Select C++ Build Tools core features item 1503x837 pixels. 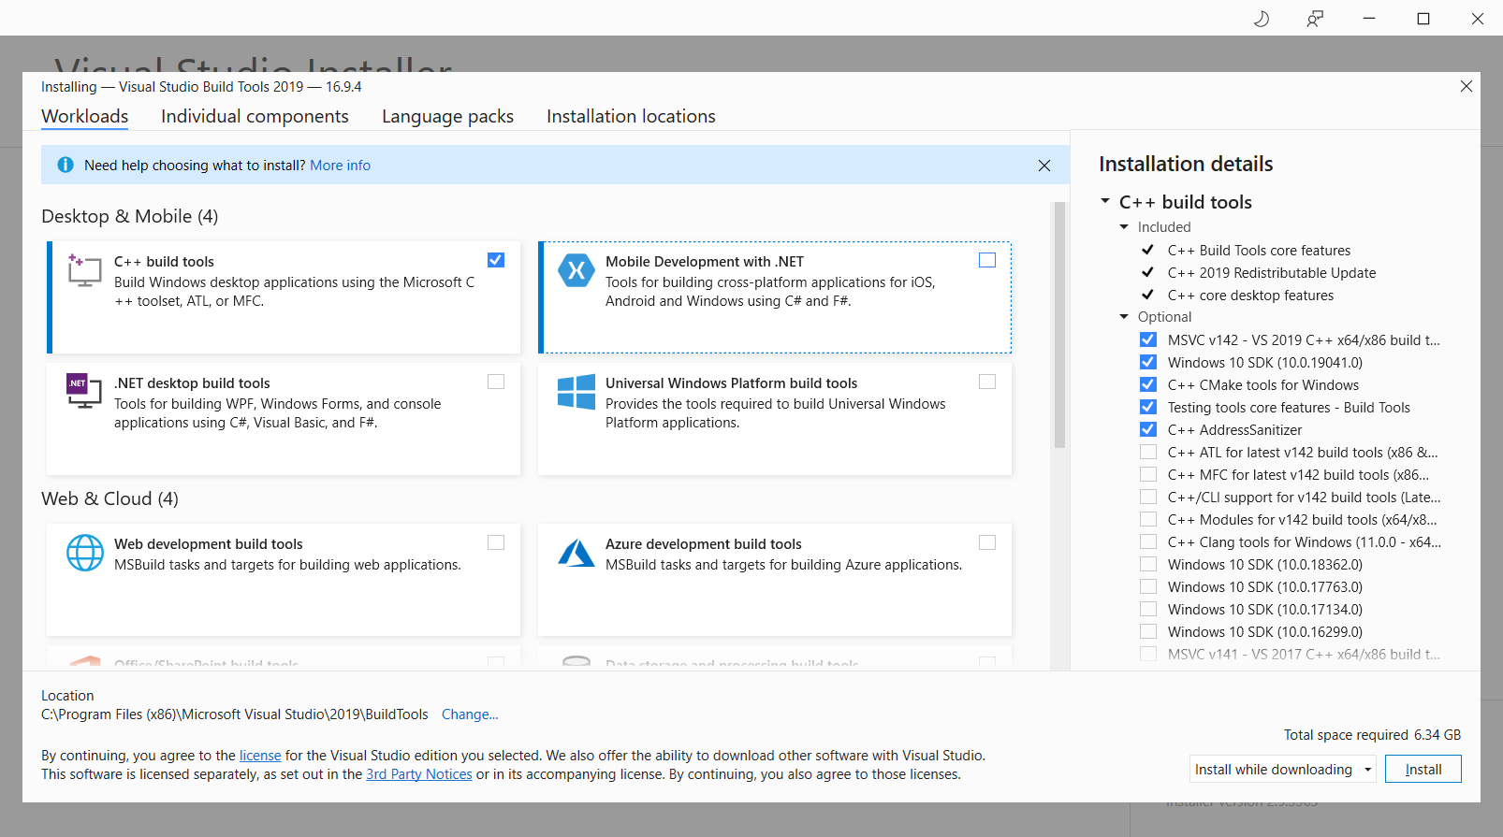(1259, 250)
